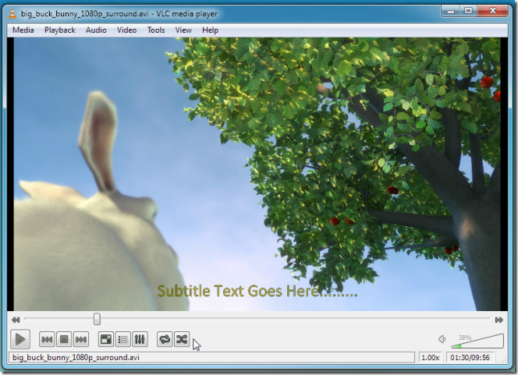Open the Audio menu
This screenshot has height=375, width=518.
pyautogui.click(x=96, y=30)
